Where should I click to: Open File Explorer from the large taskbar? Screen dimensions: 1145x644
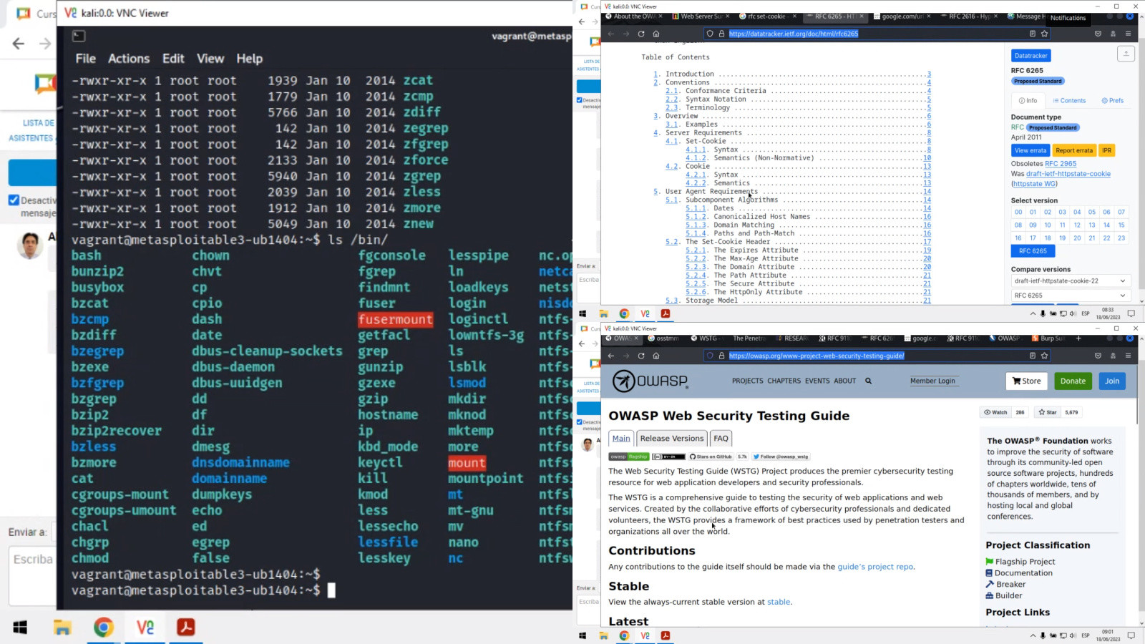62,628
